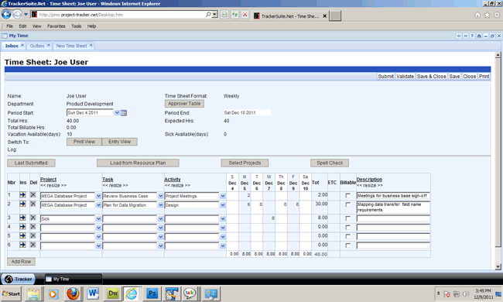
Task: Open Task dropdown for Review Business Case
Action: [161, 196]
